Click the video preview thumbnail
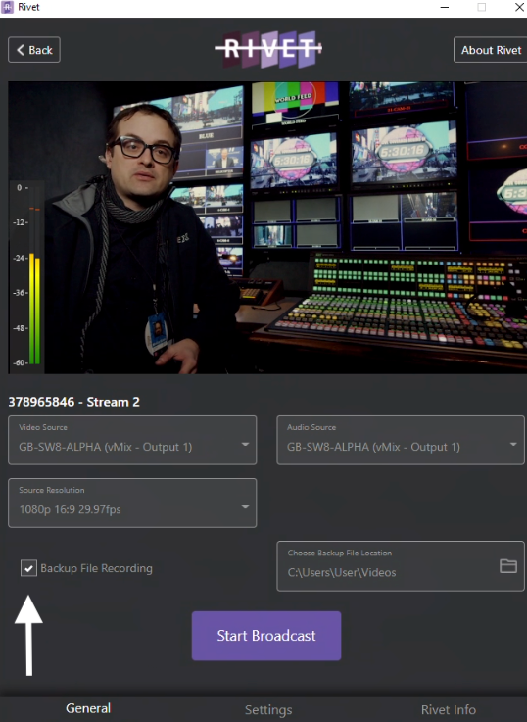The image size is (527, 722). (267, 227)
